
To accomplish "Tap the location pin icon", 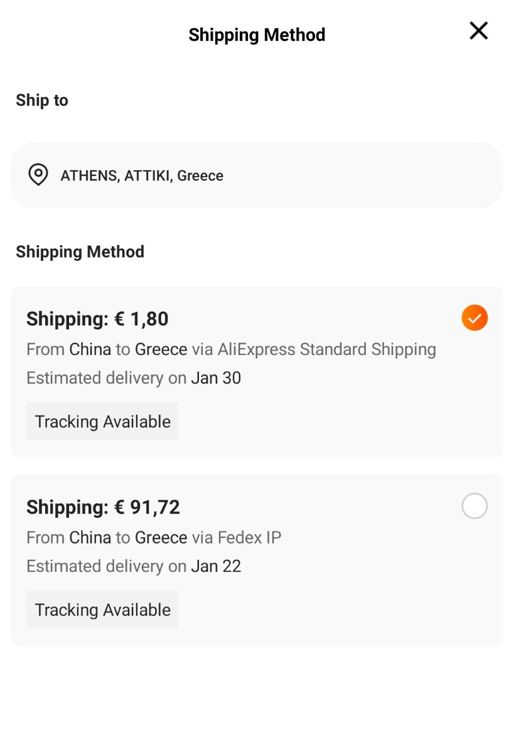I will click(x=38, y=175).
